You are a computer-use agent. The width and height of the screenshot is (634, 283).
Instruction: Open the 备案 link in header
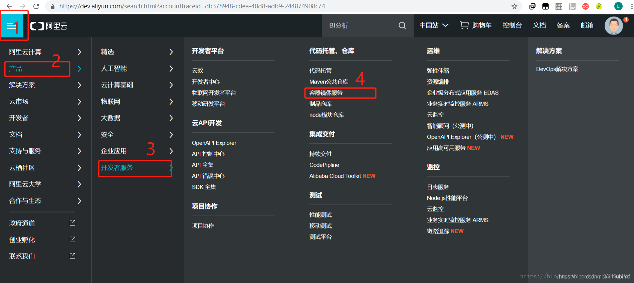(563, 25)
